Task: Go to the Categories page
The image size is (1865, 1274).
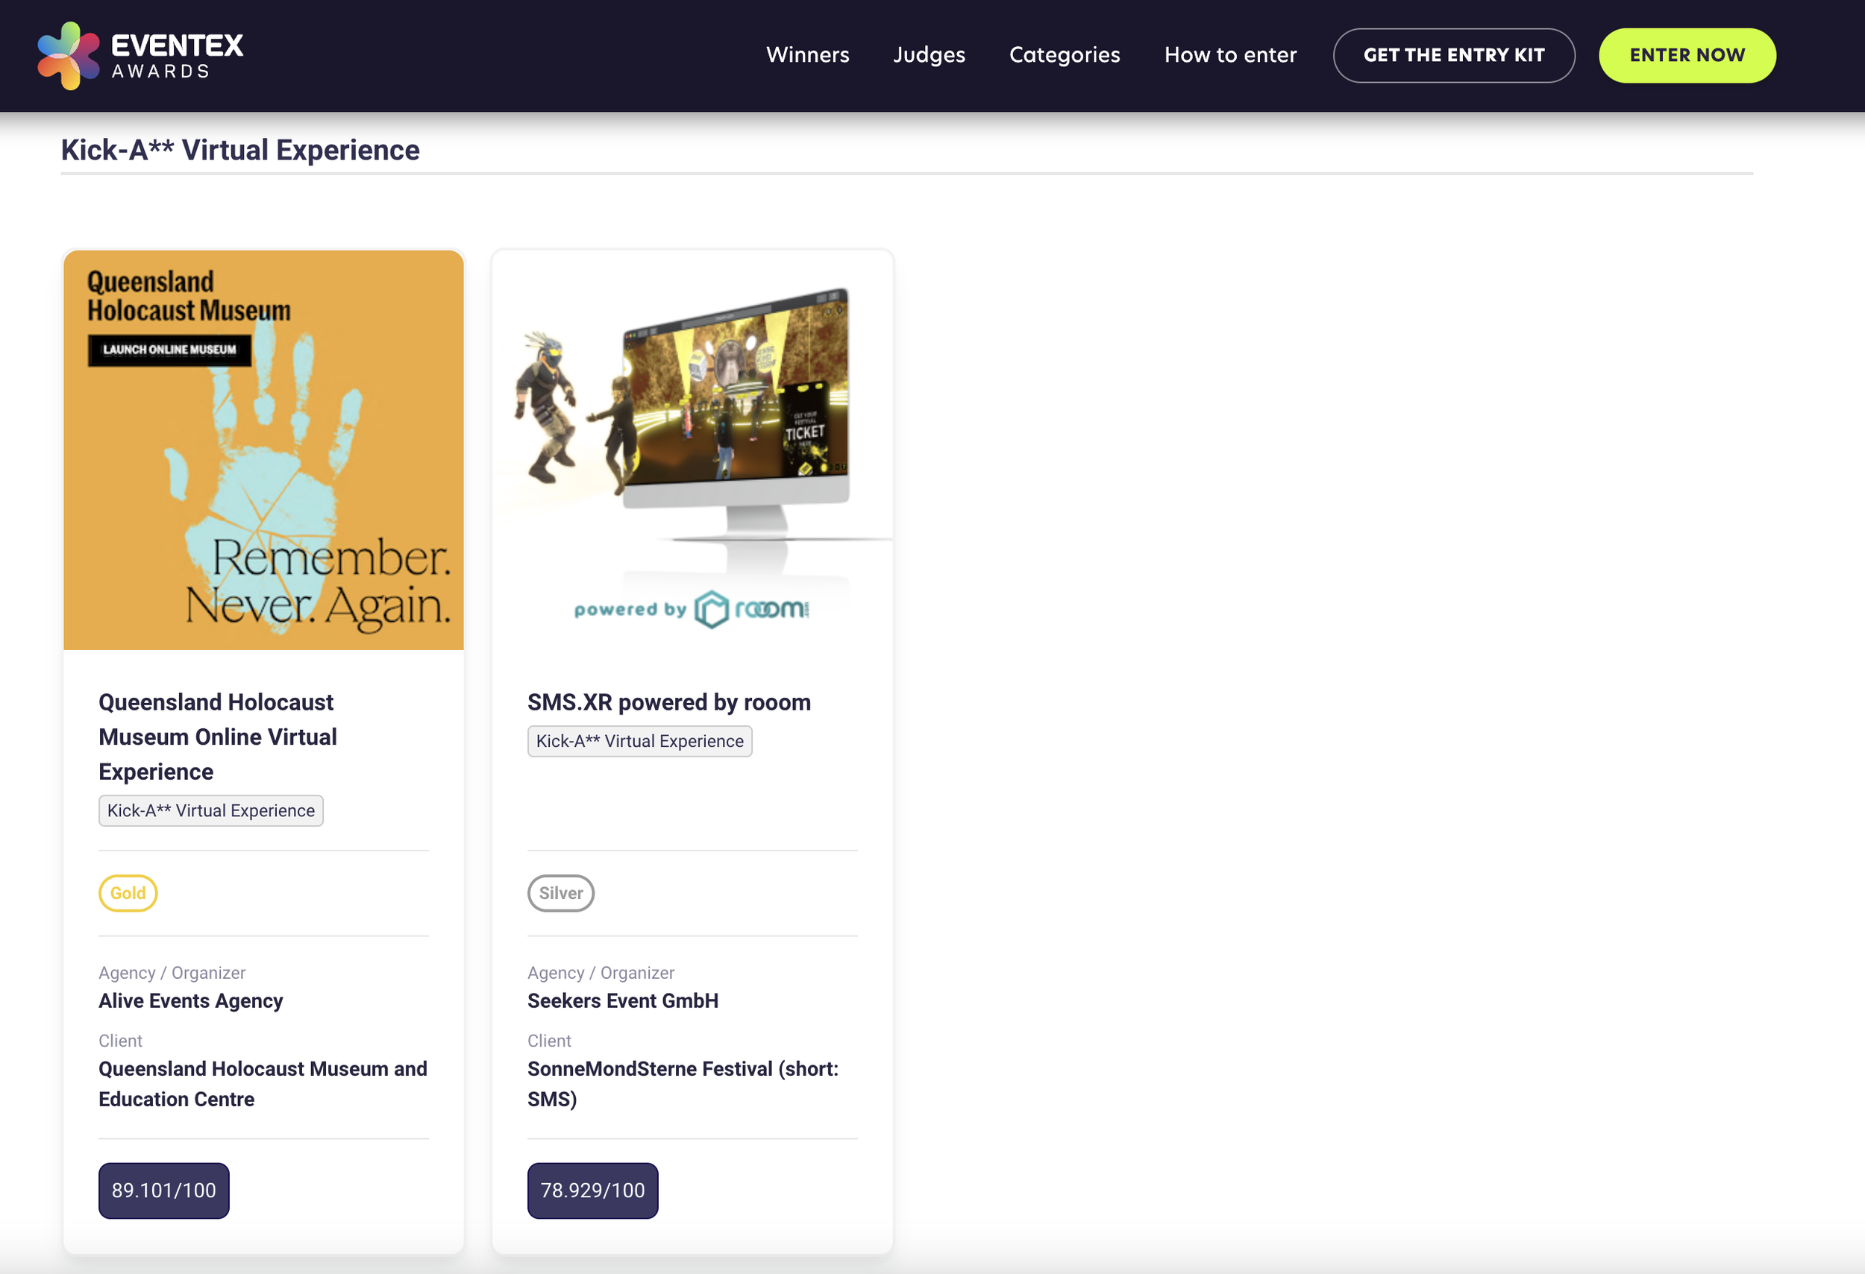Action: [x=1064, y=54]
